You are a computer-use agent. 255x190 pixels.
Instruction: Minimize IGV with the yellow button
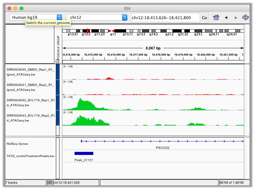tap(15, 9)
